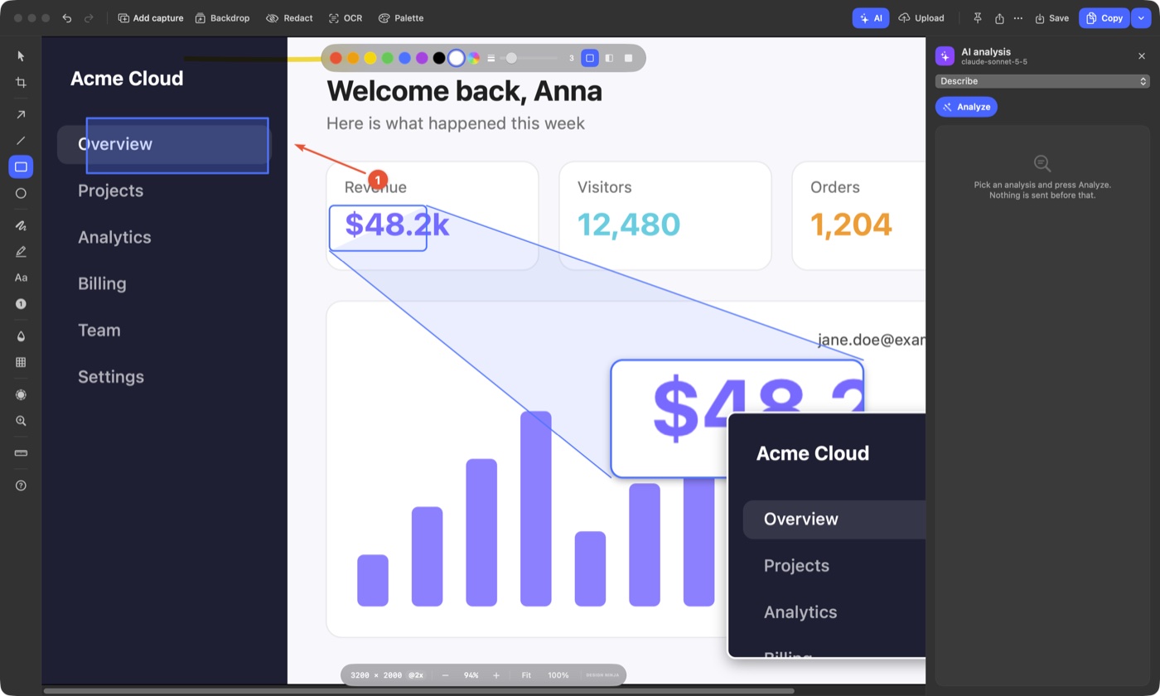Choose half-filled rectangle style

[609, 58]
